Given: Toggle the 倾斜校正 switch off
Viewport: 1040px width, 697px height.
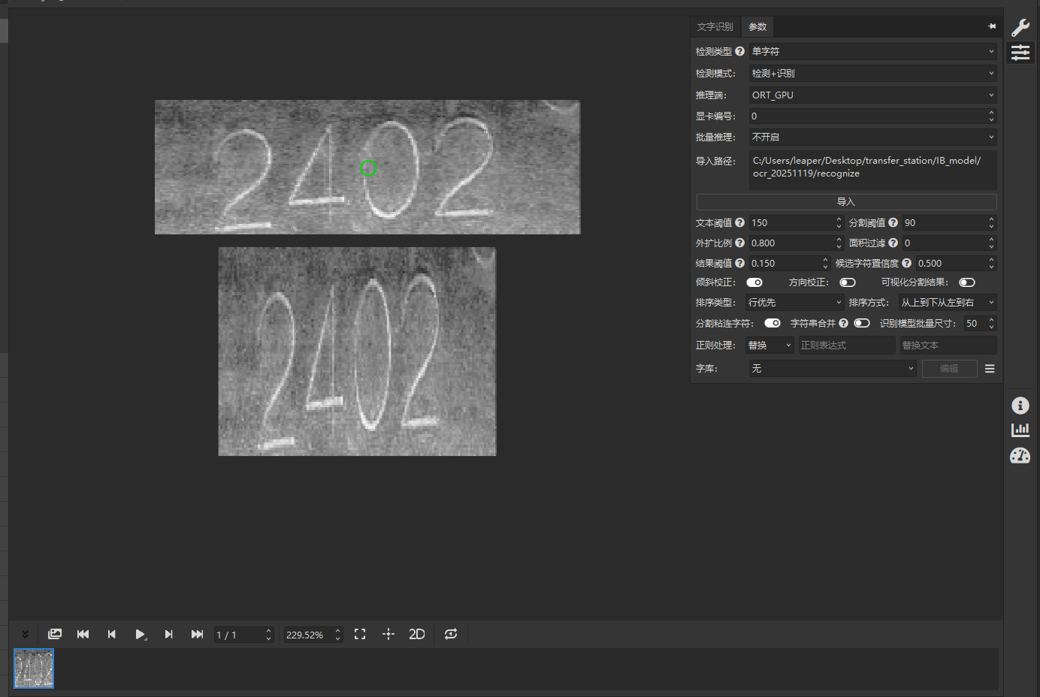Looking at the screenshot, I should pos(754,282).
